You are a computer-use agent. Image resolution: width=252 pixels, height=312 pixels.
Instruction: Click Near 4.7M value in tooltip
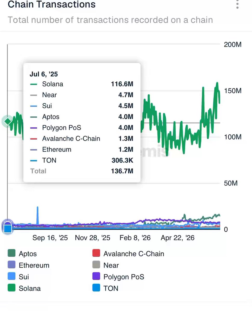126,95
